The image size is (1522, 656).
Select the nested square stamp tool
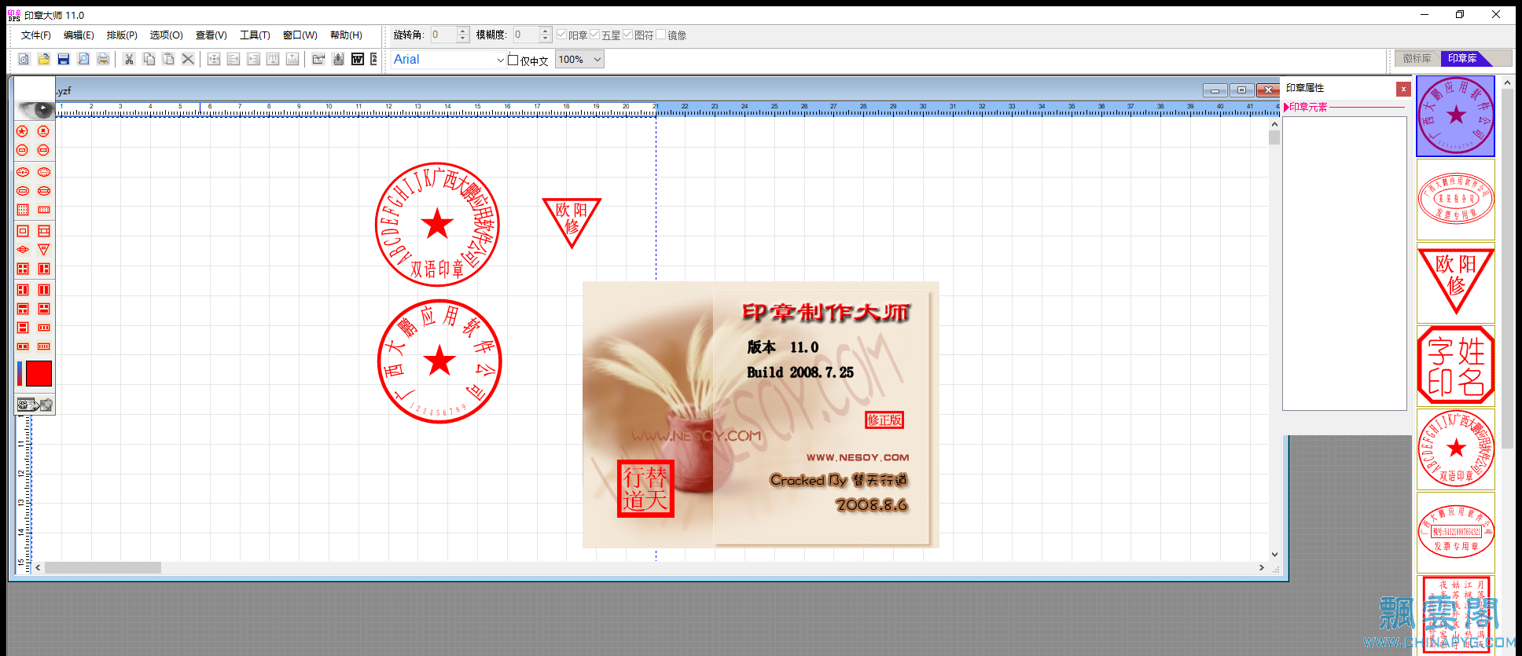(x=23, y=231)
